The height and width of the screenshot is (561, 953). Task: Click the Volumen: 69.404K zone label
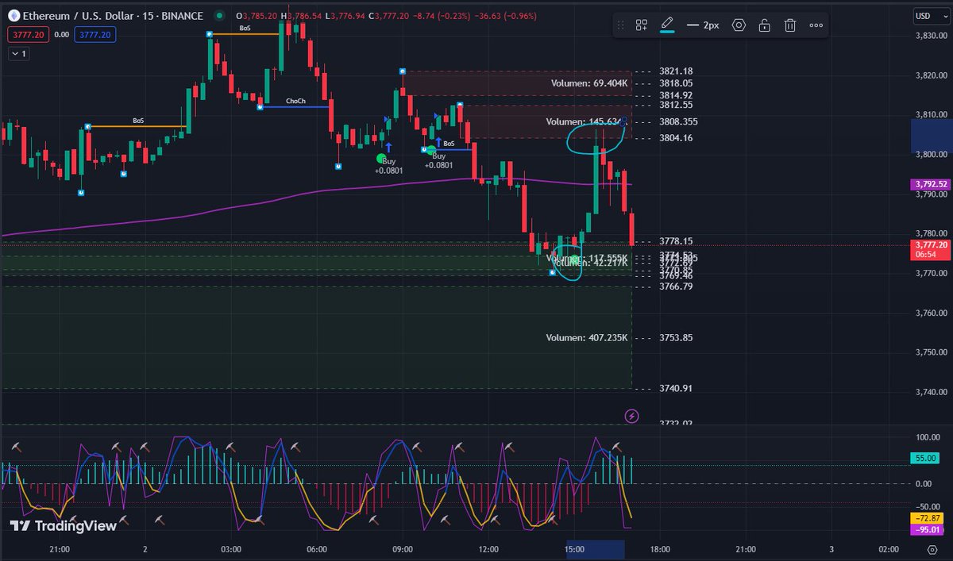pos(589,83)
